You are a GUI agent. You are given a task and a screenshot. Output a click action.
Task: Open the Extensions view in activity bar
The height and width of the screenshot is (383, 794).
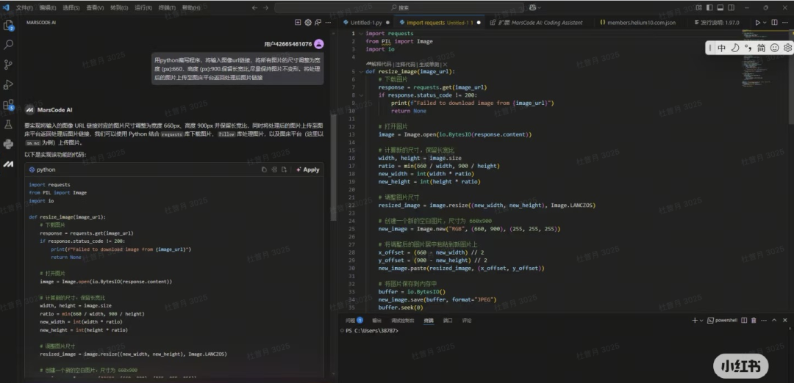pos(9,105)
